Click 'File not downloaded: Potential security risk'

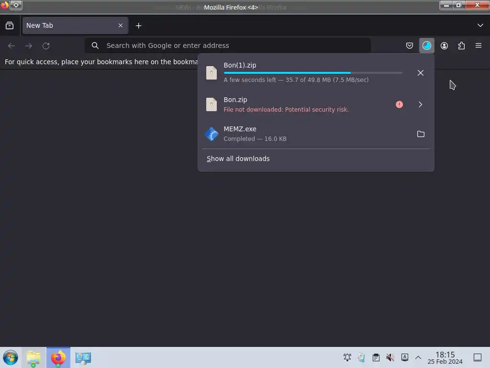click(x=286, y=110)
